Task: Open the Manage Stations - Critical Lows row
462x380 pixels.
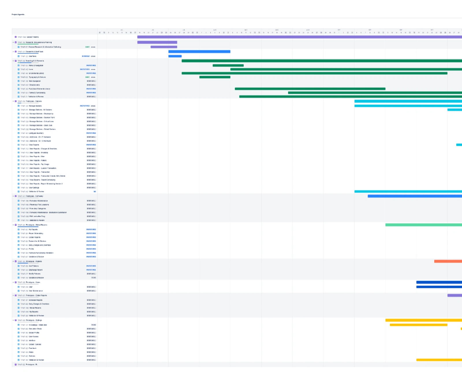Action: point(55,122)
